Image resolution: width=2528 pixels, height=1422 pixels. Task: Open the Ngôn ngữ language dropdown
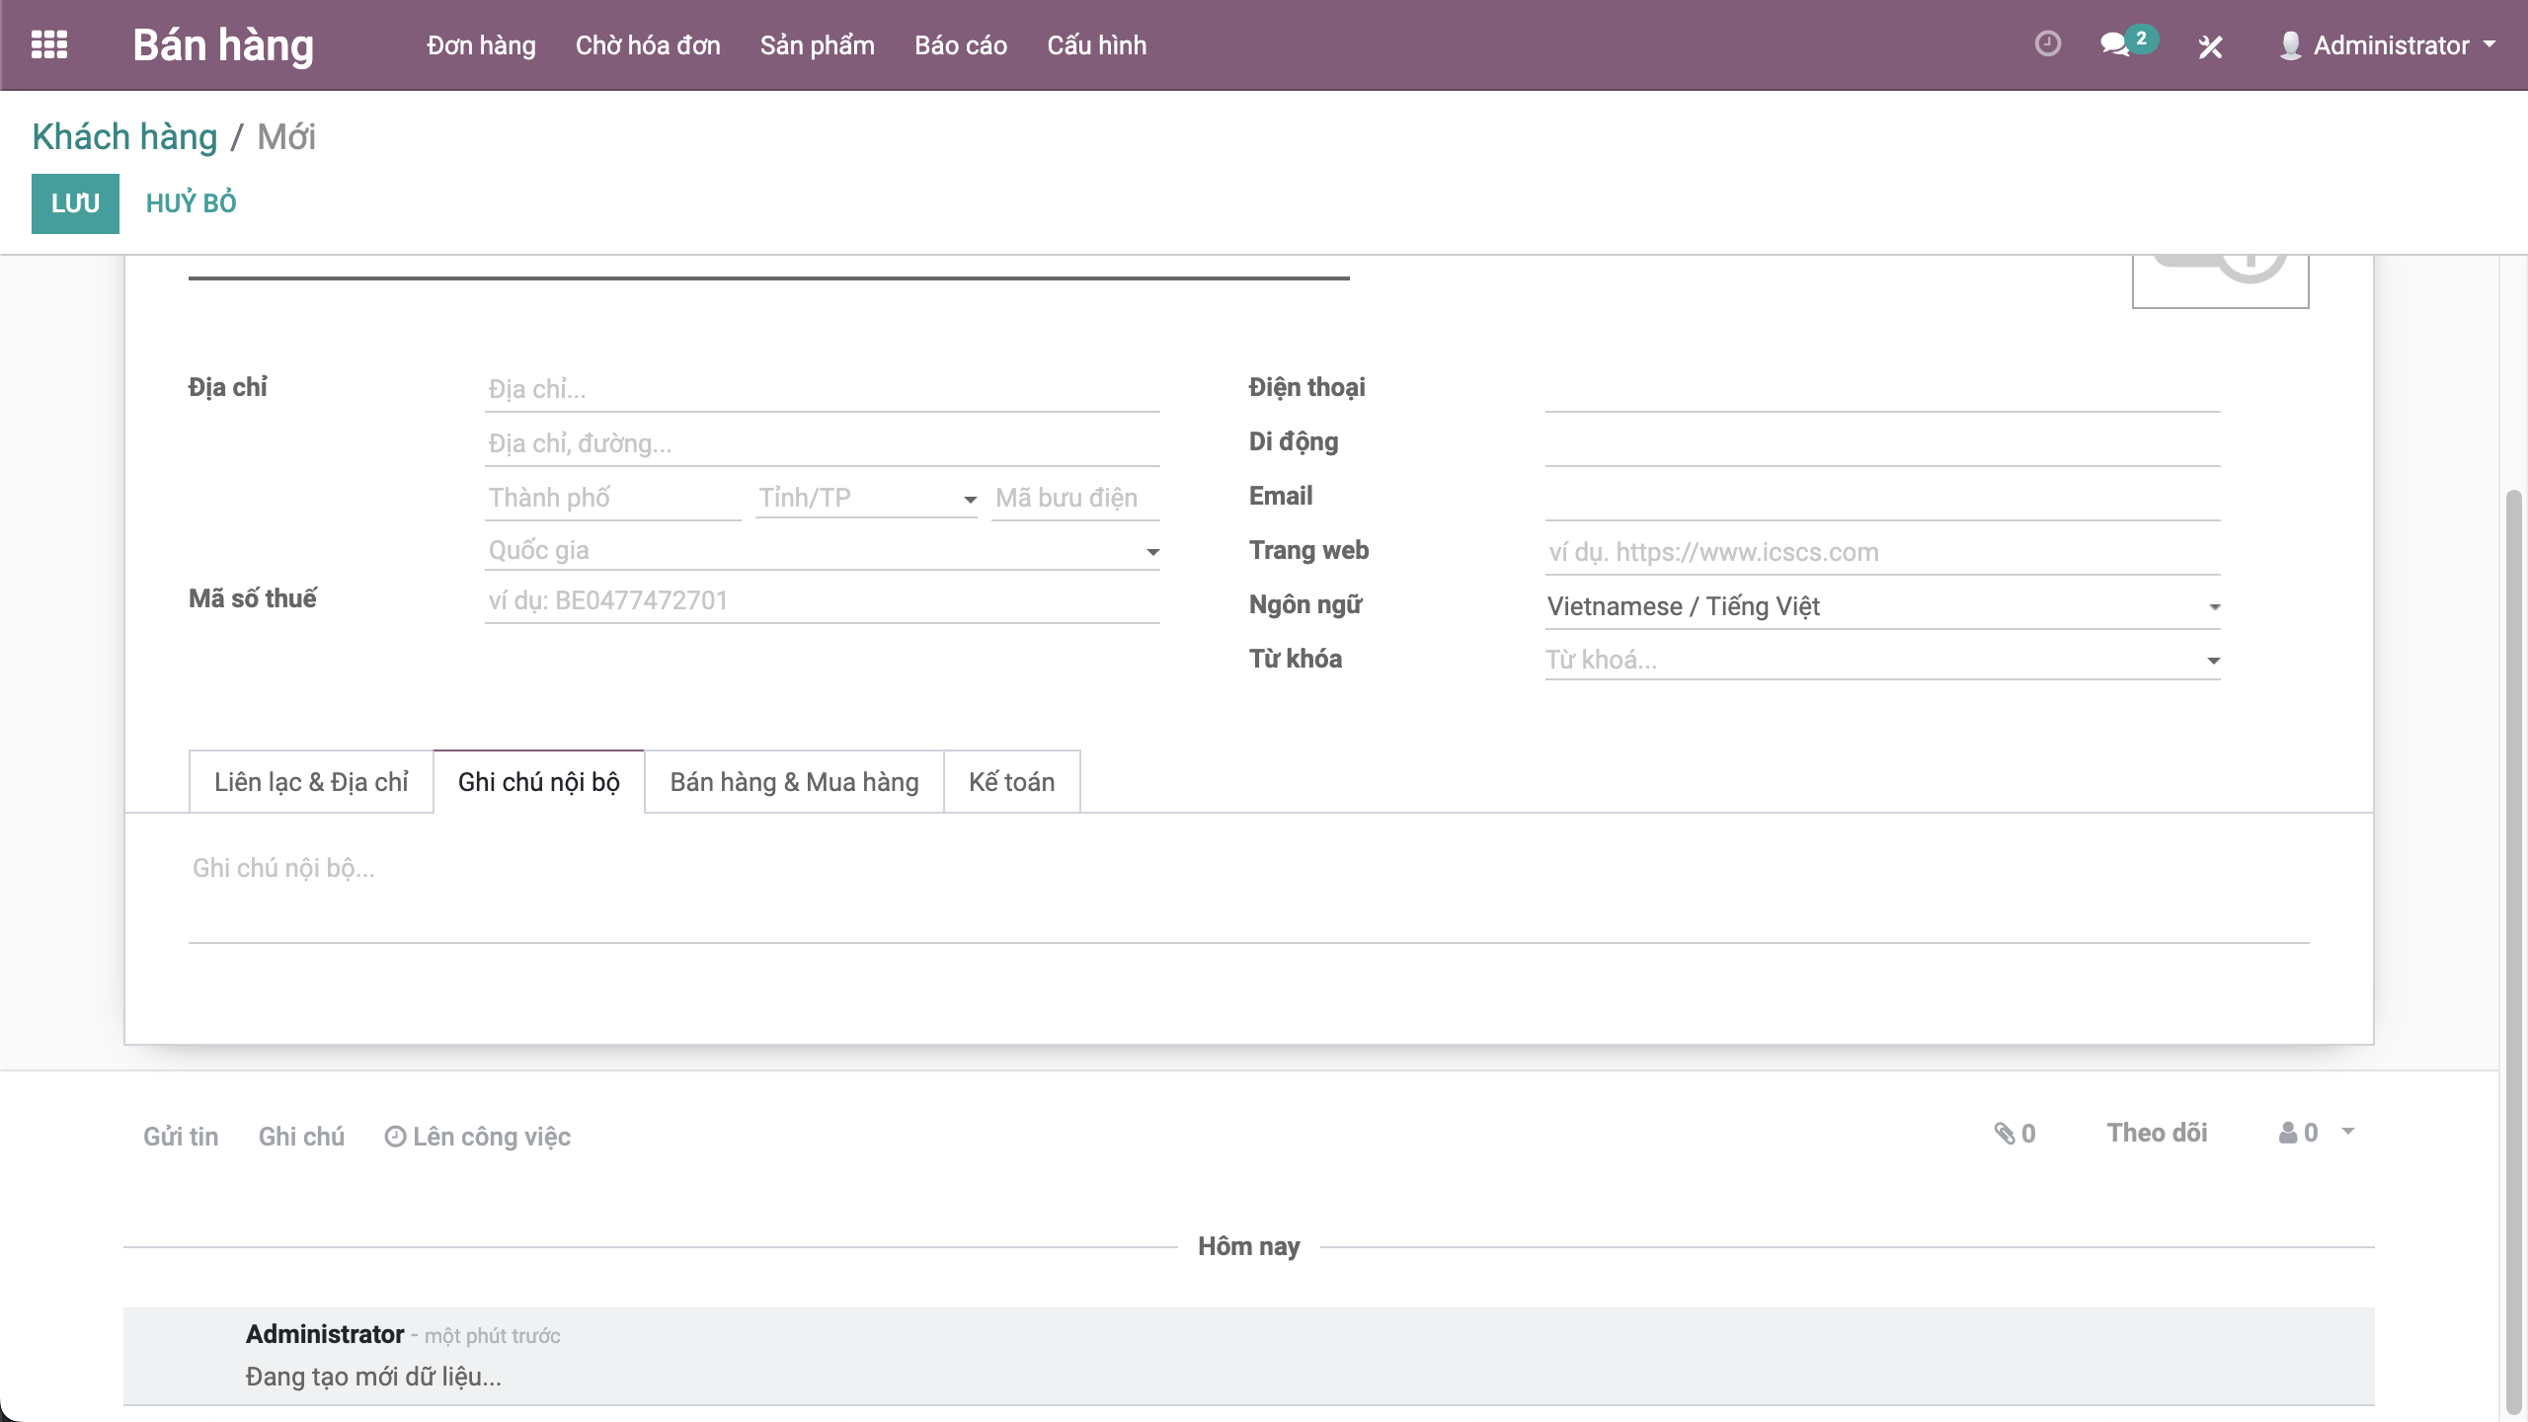(x=2214, y=607)
